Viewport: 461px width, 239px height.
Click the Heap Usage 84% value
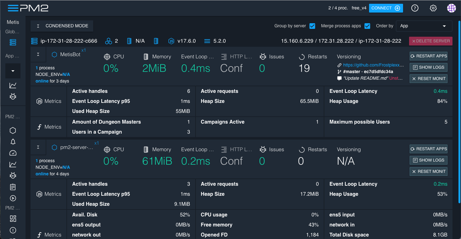click(442, 101)
